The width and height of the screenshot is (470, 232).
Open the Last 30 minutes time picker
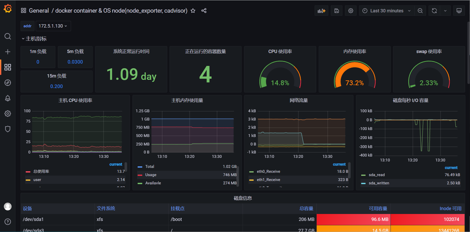386,11
